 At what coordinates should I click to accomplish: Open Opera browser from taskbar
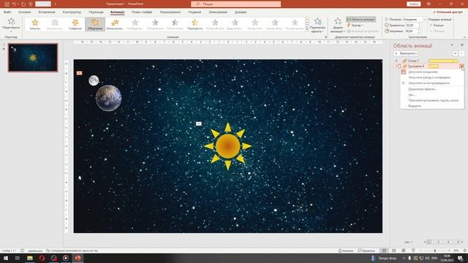pos(42,258)
